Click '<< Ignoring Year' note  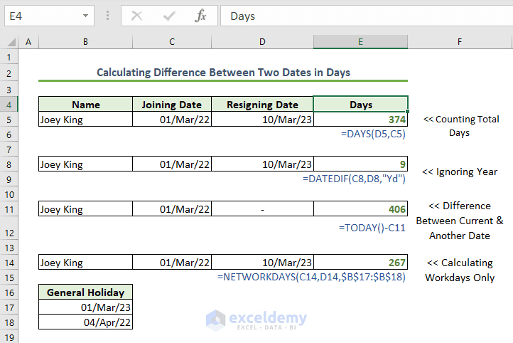click(460, 172)
